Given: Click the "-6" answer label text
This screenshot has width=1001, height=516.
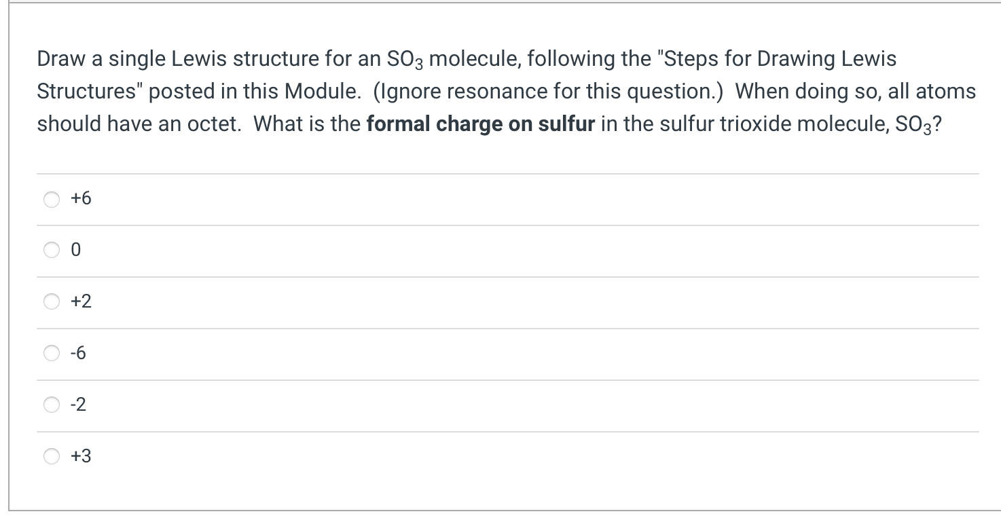Looking at the screenshot, I should 79,353.
